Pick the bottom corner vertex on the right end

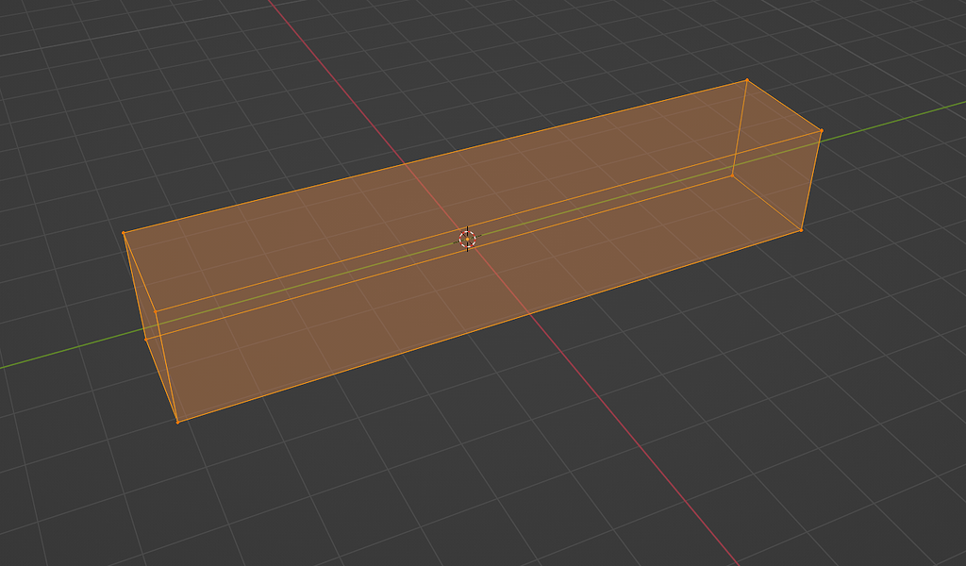click(801, 229)
